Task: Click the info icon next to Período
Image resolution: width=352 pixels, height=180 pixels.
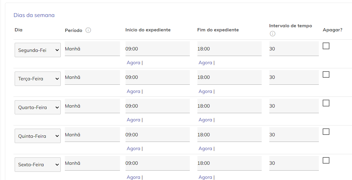Action: 88,30
